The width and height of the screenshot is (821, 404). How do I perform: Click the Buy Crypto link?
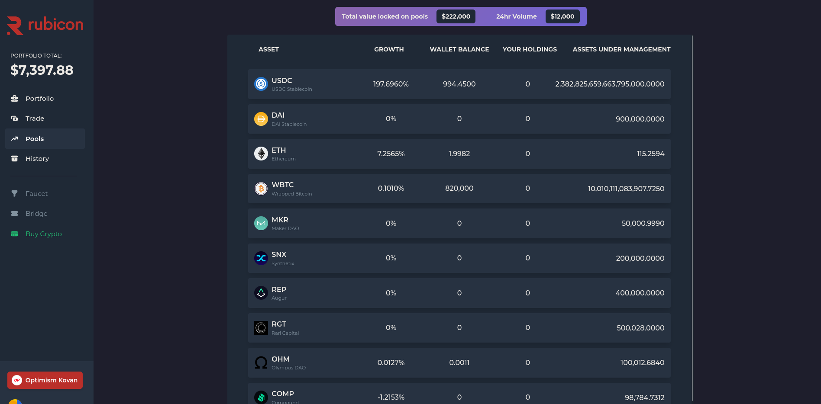pos(45,234)
